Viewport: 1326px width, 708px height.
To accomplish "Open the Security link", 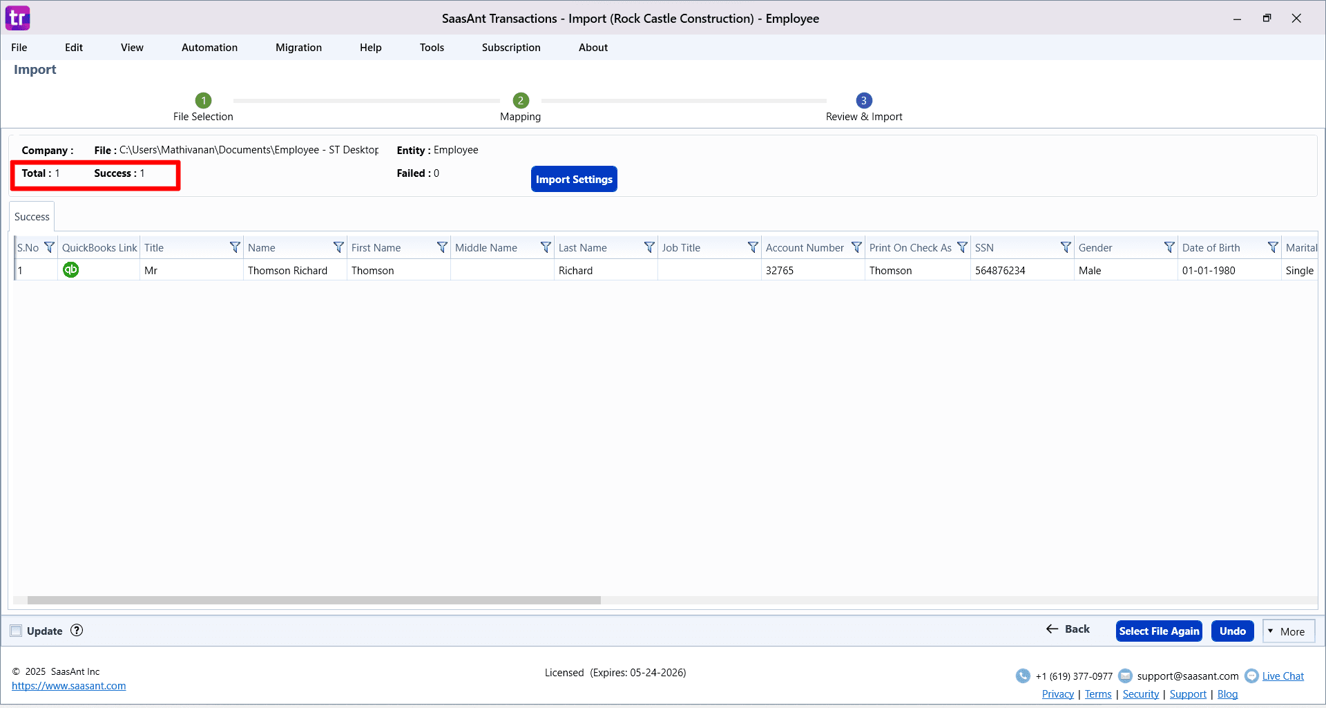I will (1140, 694).
